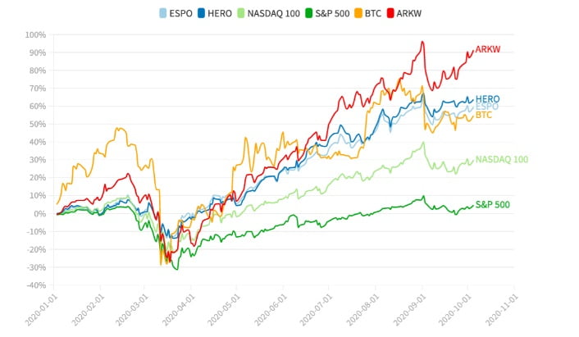Click the red ARKW legend swatch
The image size is (579, 337).
coord(390,13)
